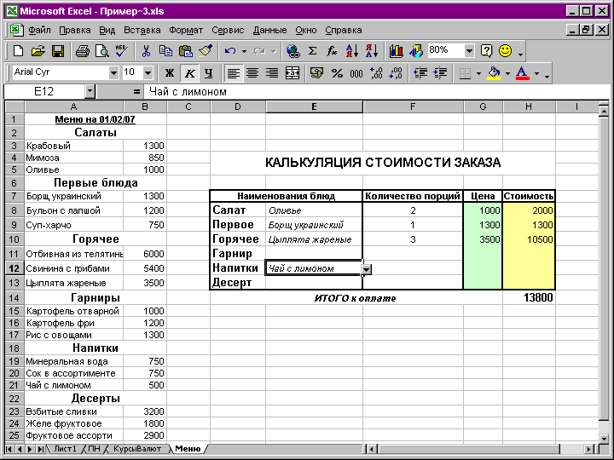Create a new workbook icon
614x460 pixels.
coord(18,51)
